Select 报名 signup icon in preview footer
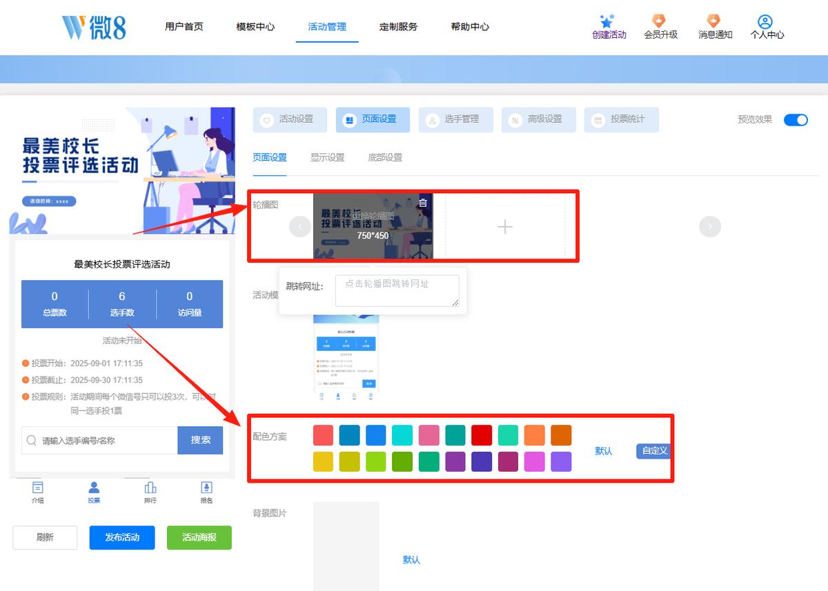This screenshot has width=828, height=591. point(206,488)
